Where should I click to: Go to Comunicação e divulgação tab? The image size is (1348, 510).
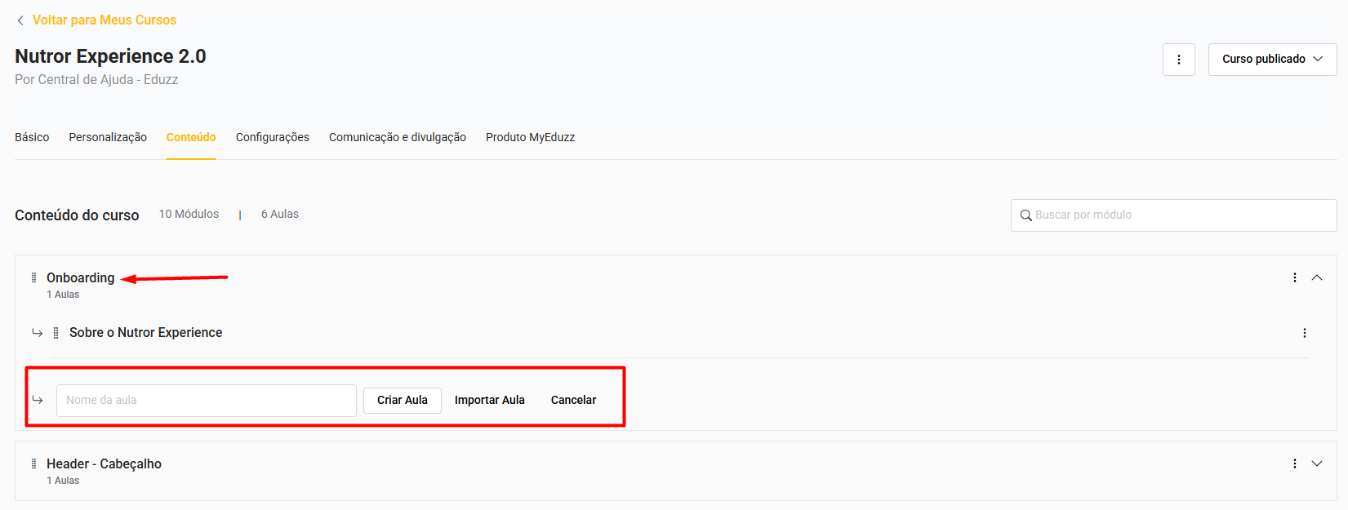pyautogui.click(x=397, y=137)
